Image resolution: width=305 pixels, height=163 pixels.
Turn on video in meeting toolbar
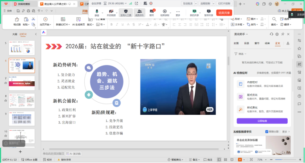pyautogui.click(x=111, y=12)
